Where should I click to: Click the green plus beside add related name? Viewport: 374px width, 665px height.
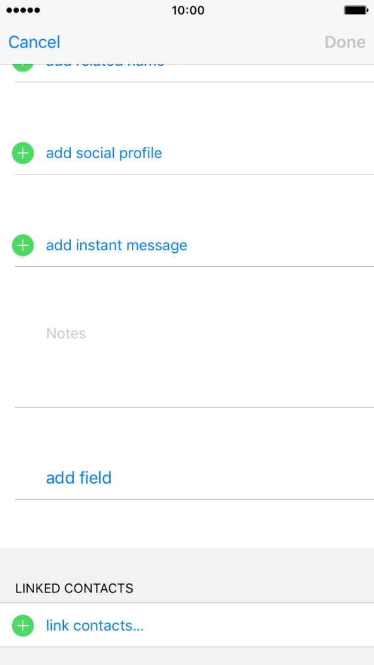pyautogui.click(x=23, y=61)
